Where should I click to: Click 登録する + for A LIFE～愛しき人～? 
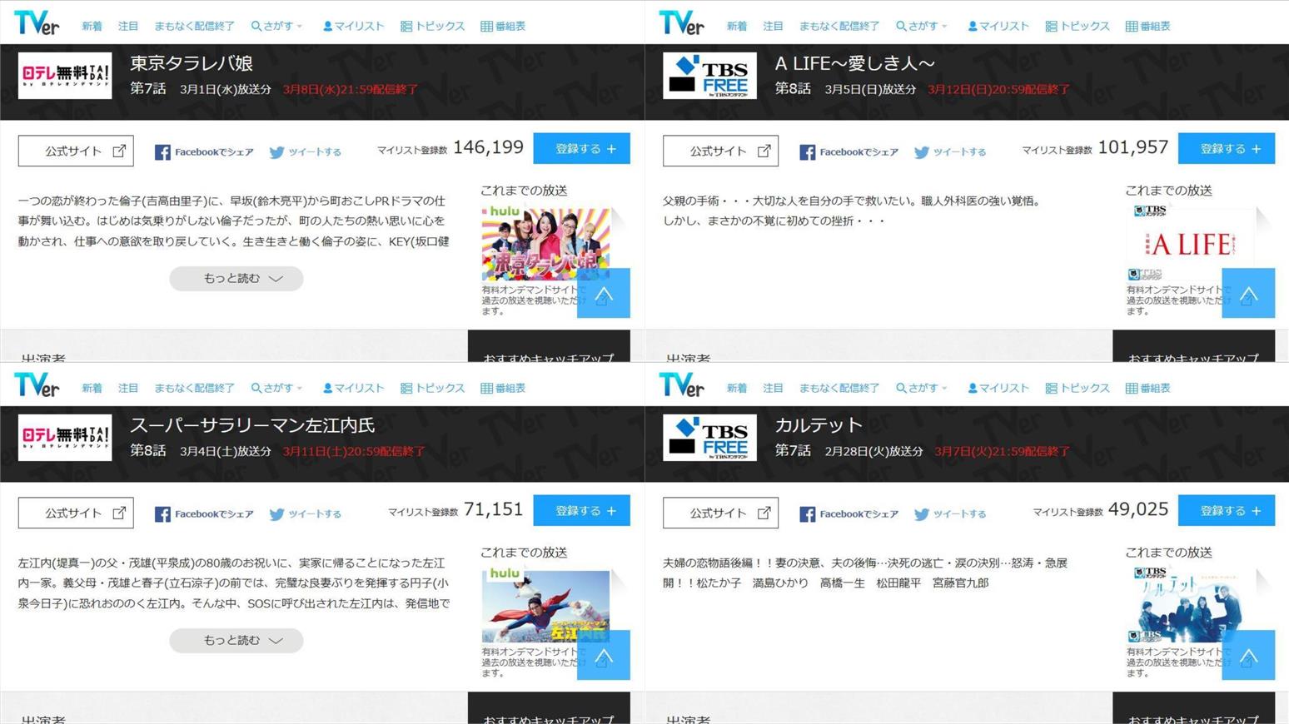pos(1226,148)
